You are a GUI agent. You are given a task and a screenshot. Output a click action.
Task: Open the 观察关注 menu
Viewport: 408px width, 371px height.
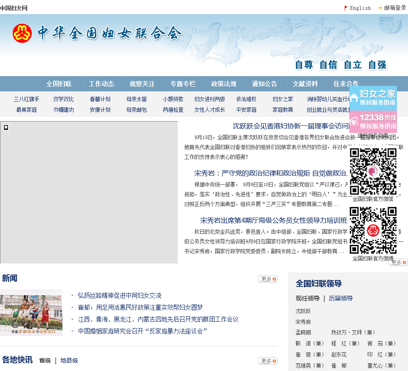click(142, 84)
